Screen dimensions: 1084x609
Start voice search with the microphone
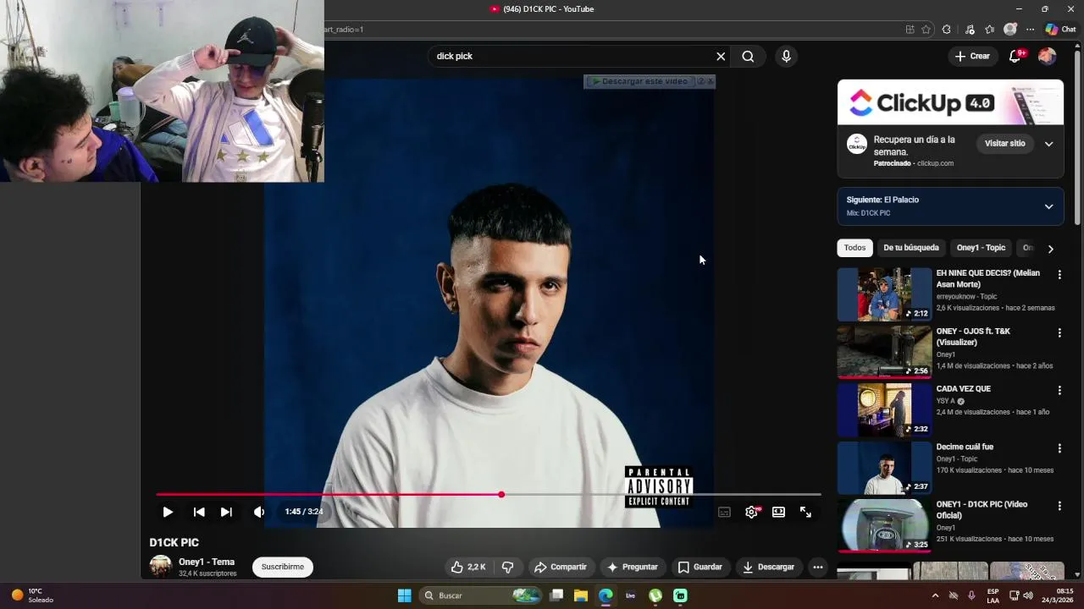(x=786, y=56)
